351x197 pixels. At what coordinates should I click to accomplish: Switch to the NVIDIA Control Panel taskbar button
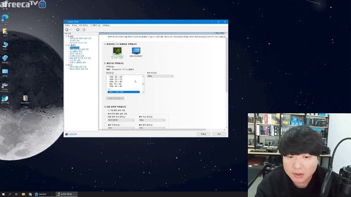pos(66,194)
